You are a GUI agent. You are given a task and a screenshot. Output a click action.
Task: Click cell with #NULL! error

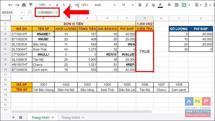[43, 55]
